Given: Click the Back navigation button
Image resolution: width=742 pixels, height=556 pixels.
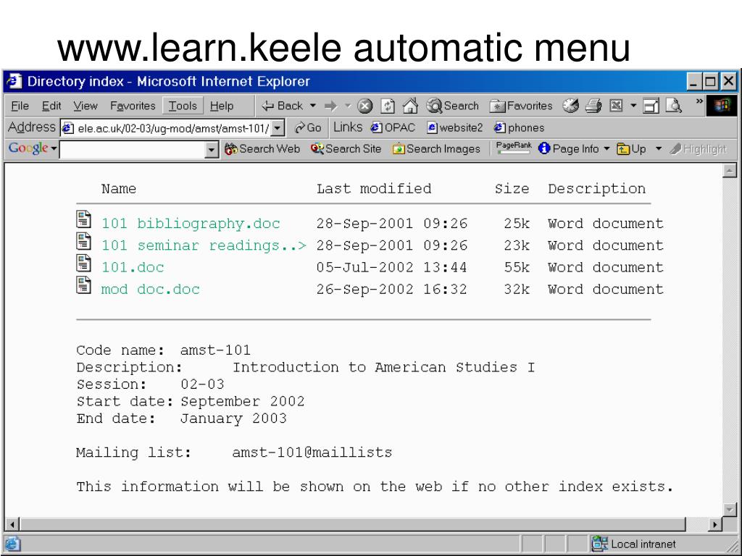Looking at the screenshot, I should [282, 106].
